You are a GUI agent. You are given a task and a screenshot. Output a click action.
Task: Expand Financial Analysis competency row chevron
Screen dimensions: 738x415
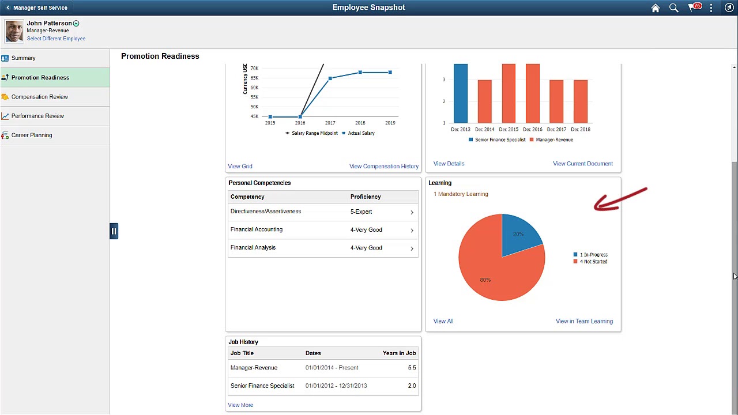412,248
